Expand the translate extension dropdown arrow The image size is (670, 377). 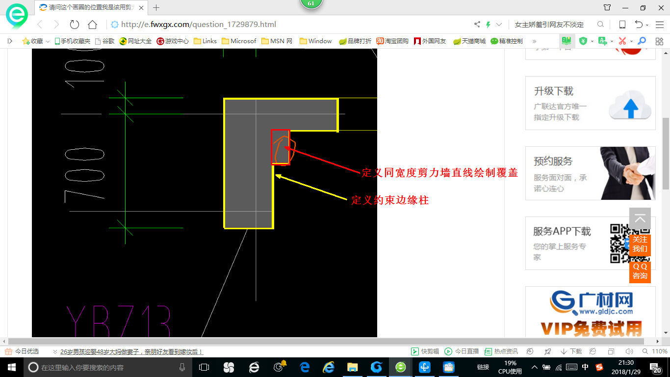(x=612, y=42)
